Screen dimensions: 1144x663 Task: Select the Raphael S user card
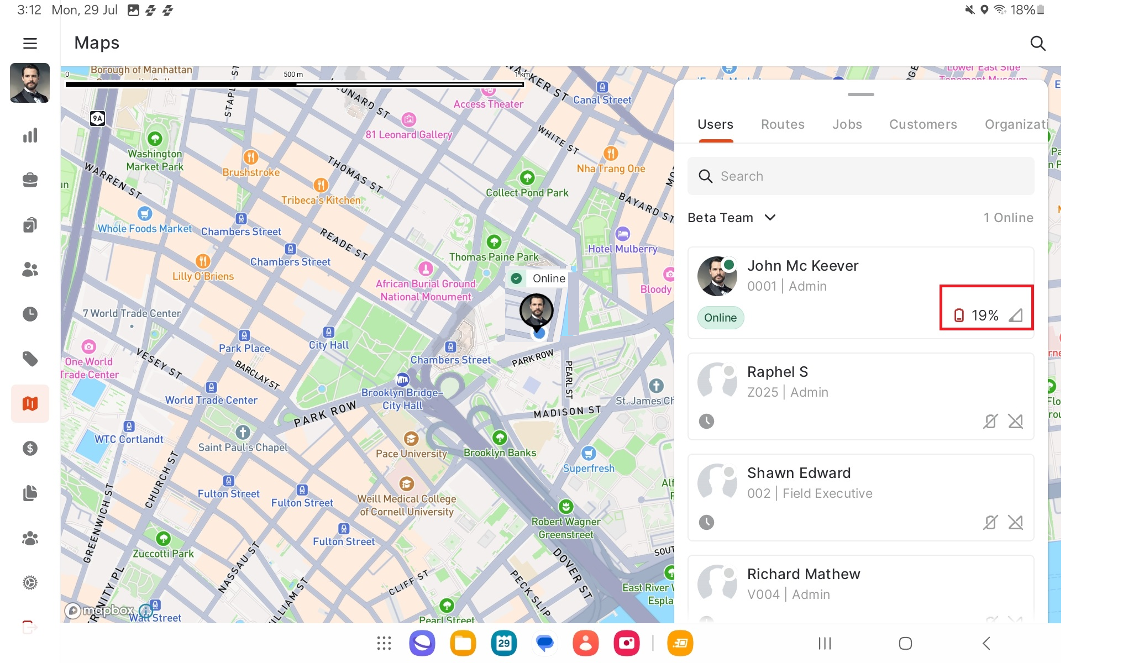(x=860, y=396)
